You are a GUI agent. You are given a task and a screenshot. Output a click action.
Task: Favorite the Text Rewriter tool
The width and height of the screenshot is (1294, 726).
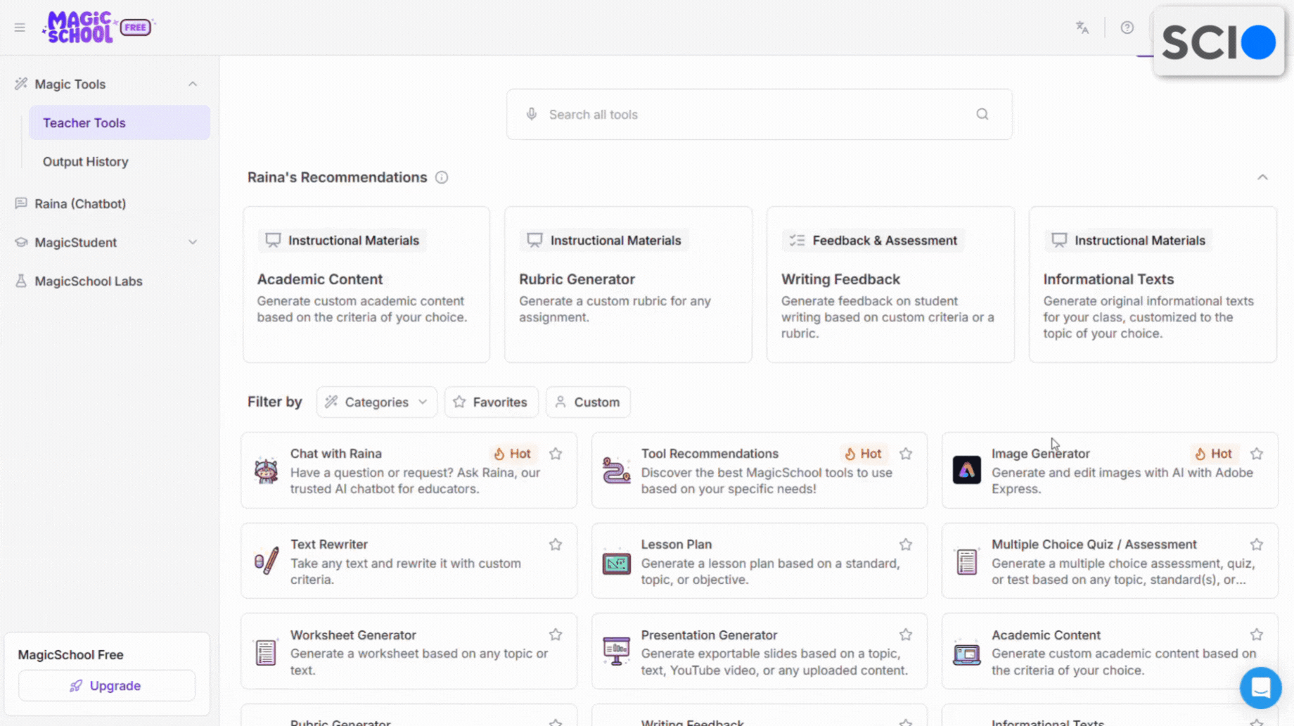pos(556,544)
